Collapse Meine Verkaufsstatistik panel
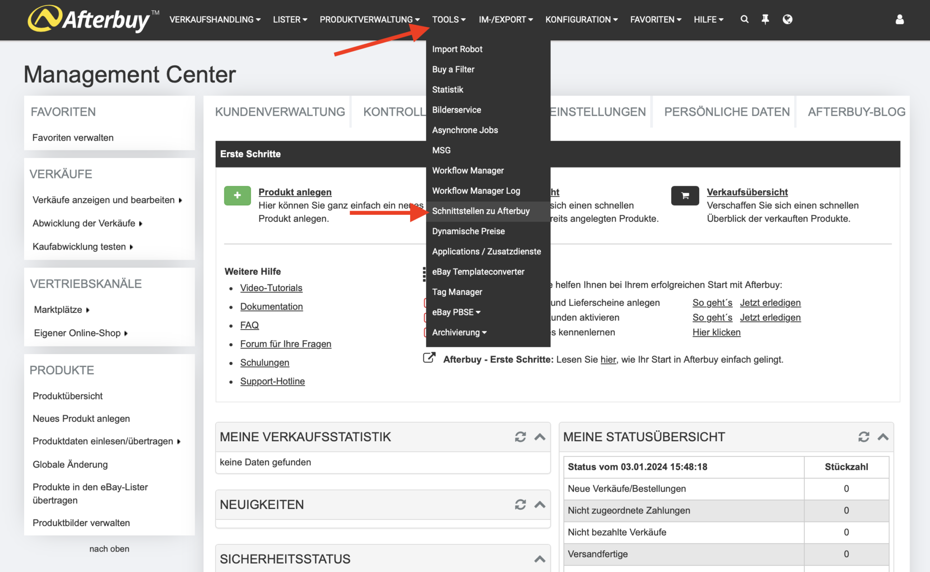This screenshot has height=572, width=930. pyautogui.click(x=540, y=437)
